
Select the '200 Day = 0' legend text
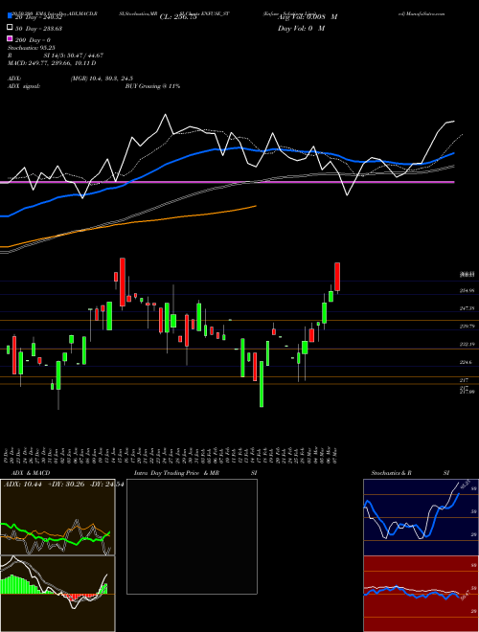click(x=34, y=40)
